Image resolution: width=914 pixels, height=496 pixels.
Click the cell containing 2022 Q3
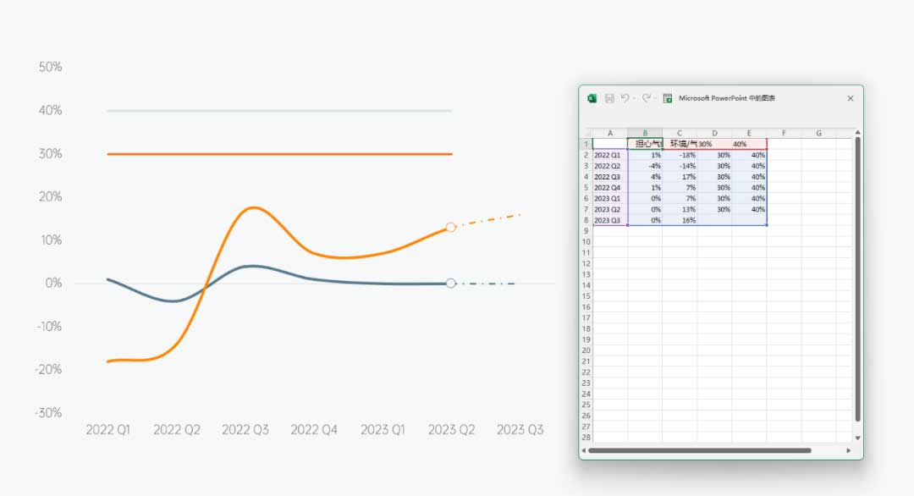(x=609, y=177)
